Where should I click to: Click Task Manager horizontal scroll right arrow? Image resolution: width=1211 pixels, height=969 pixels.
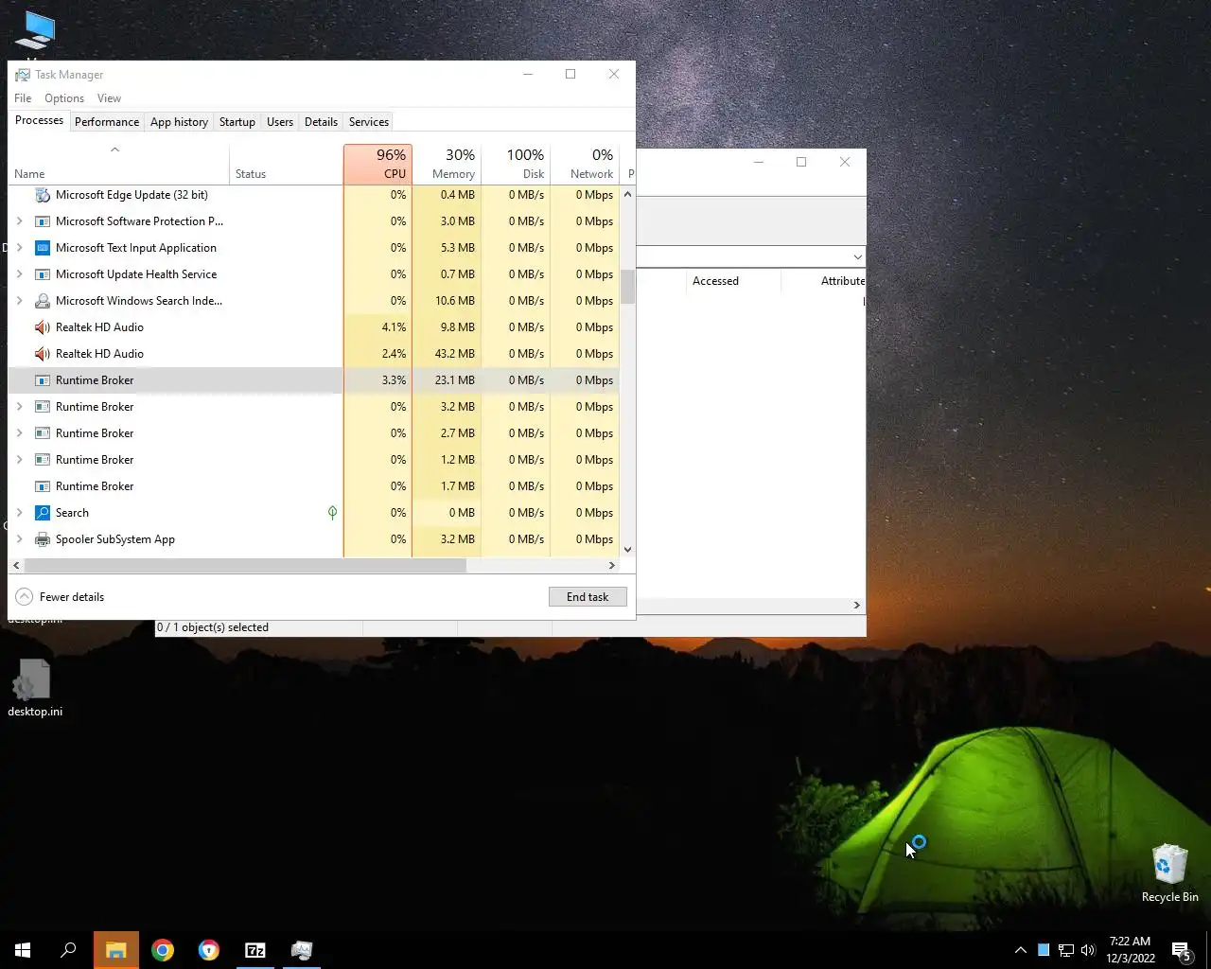tap(611, 565)
